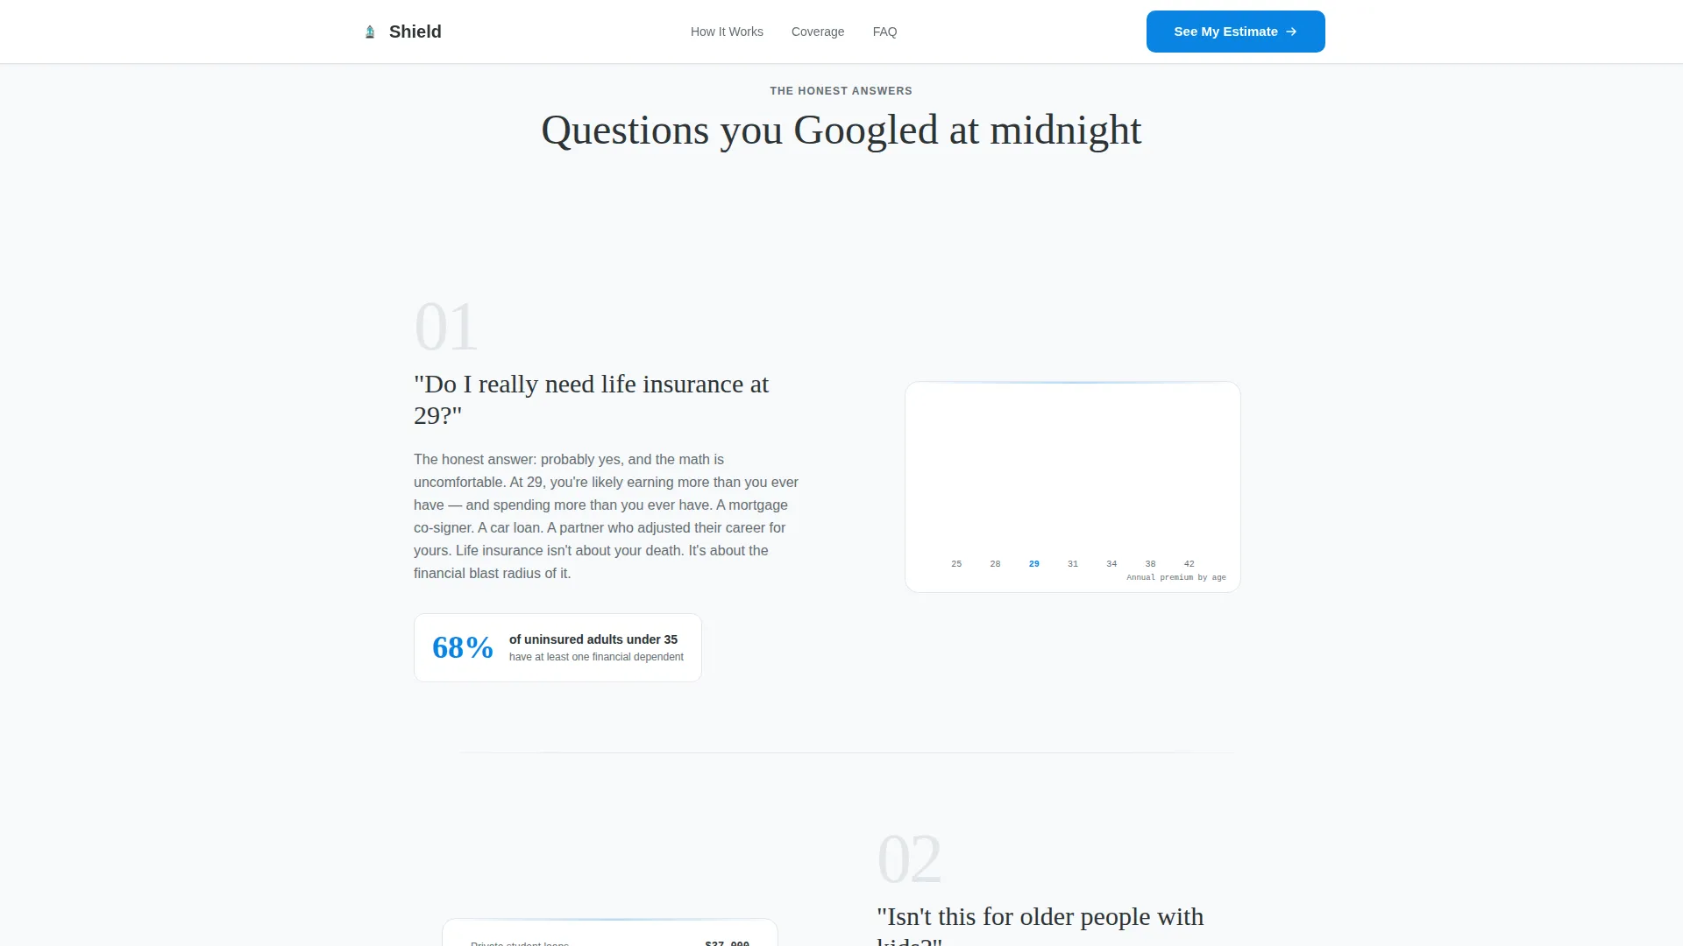Go to the Coverage section
This screenshot has width=1683, height=946.
(818, 32)
